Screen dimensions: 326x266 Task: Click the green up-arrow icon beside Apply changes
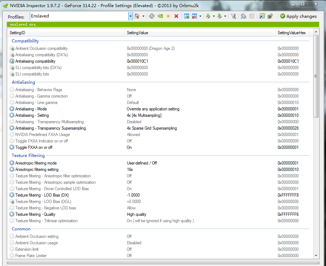270,16
